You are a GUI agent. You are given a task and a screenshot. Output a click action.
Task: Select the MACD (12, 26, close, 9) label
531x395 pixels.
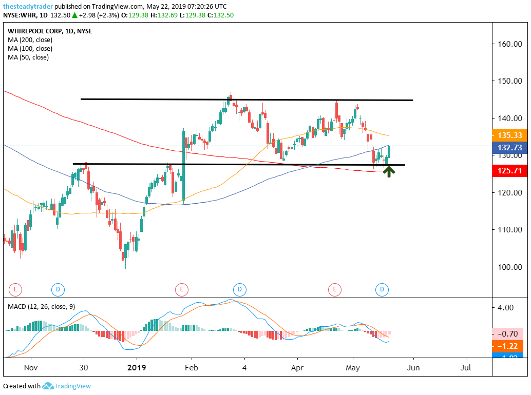41,307
